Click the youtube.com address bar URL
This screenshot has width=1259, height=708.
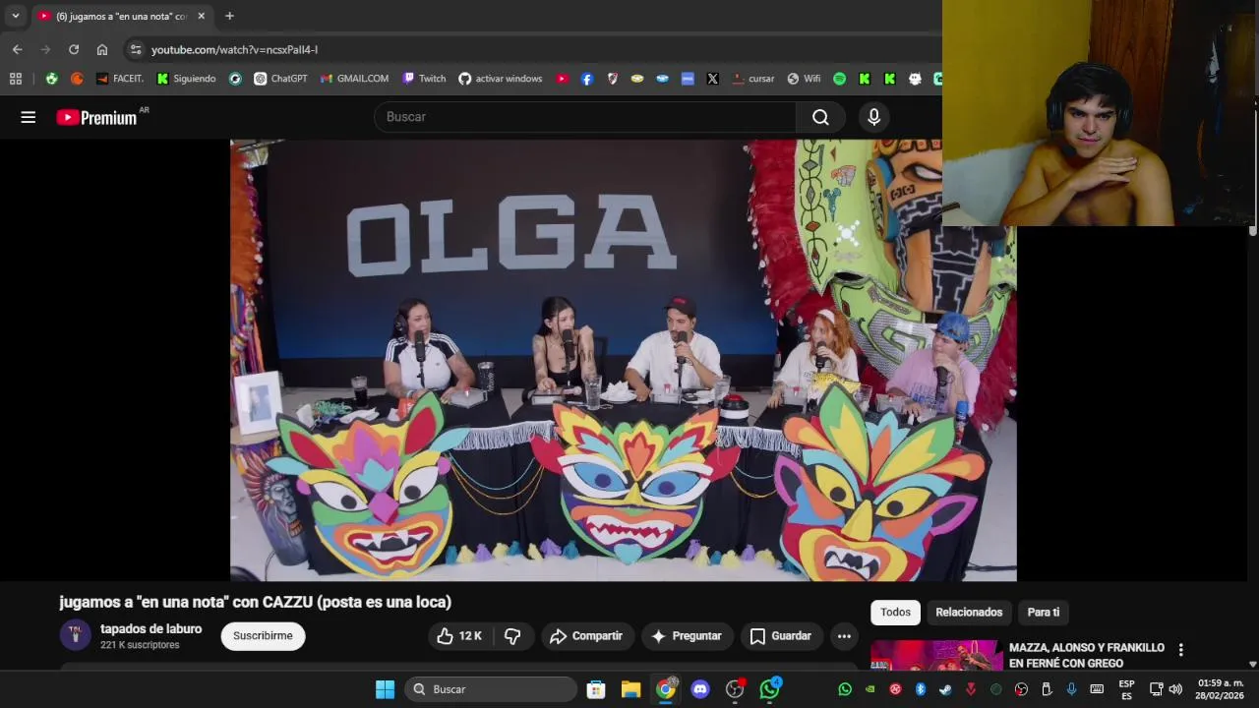(x=234, y=49)
